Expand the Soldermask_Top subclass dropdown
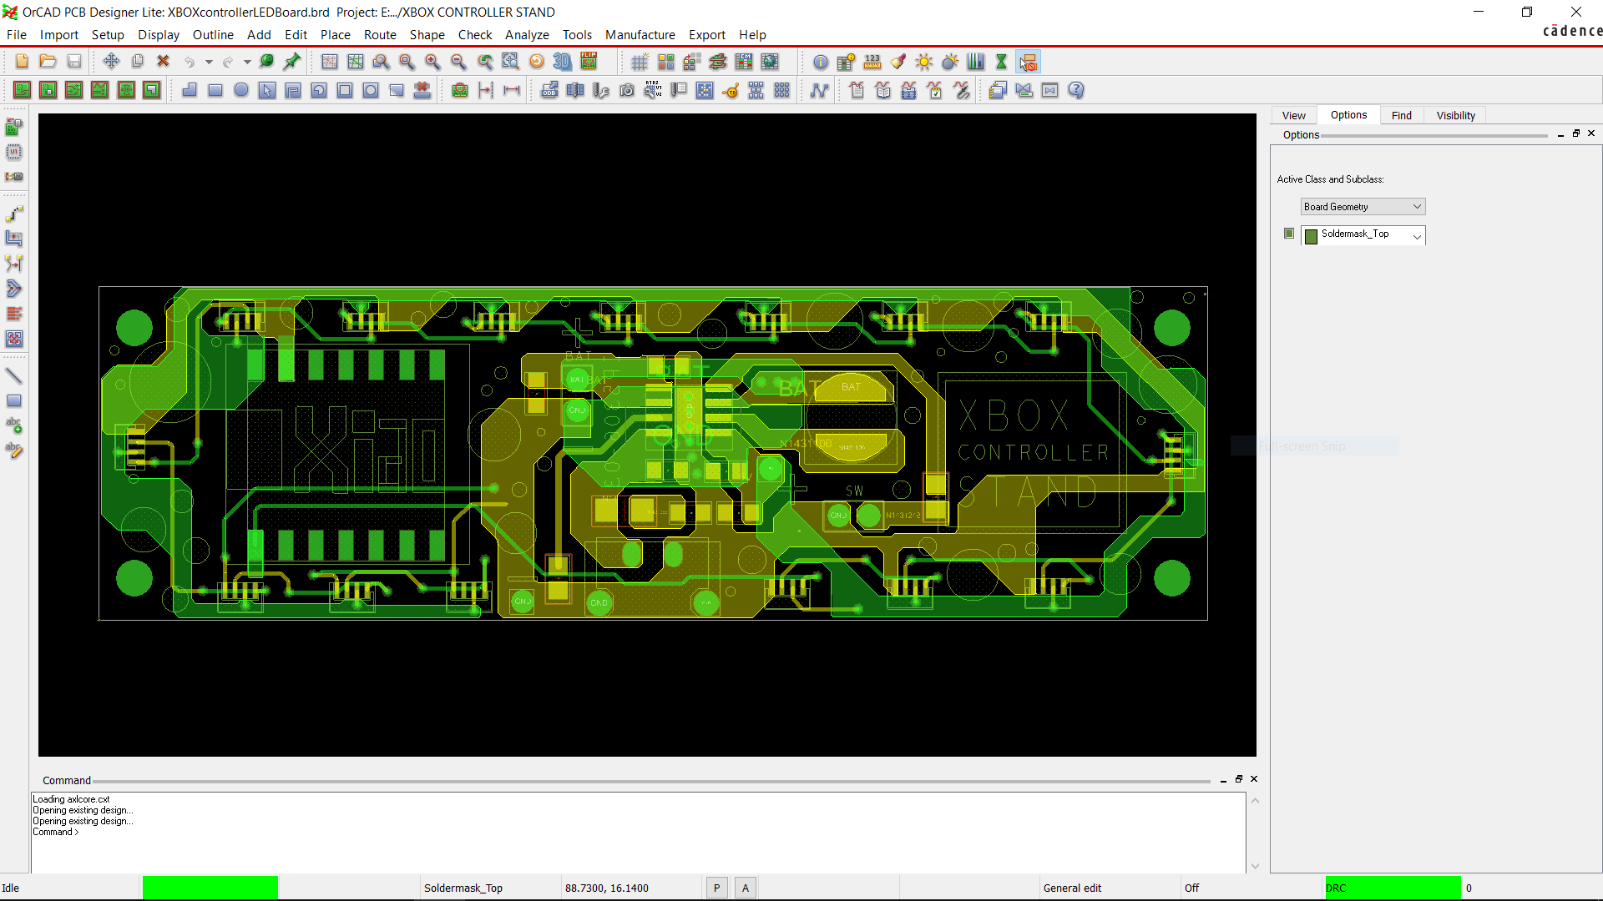This screenshot has width=1603, height=901. 1417,236
